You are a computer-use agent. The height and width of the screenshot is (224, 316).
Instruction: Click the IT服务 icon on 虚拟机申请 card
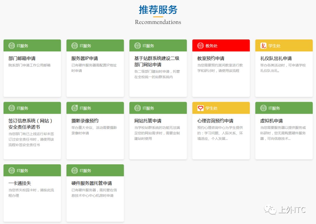click(263, 108)
